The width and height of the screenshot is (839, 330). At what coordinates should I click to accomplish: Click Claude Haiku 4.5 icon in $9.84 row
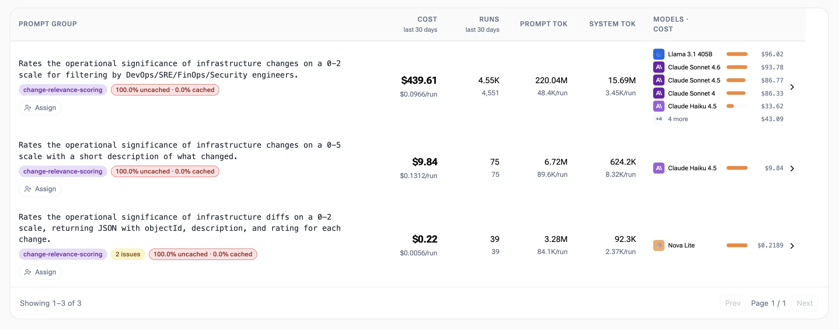click(x=659, y=168)
